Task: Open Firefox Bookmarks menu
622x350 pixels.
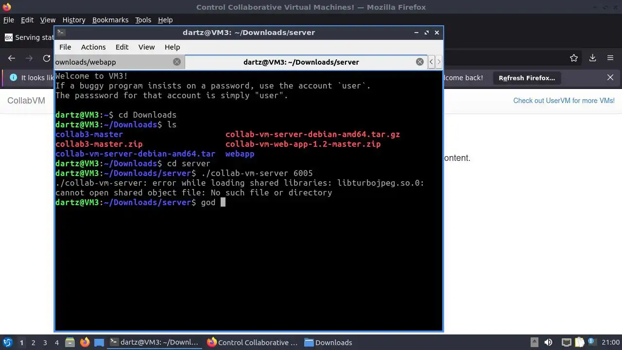Action: pyautogui.click(x=110, y=20)
